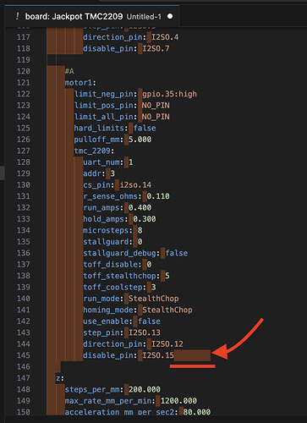Click the 'gpio.35:high' value on line 122

169,94
